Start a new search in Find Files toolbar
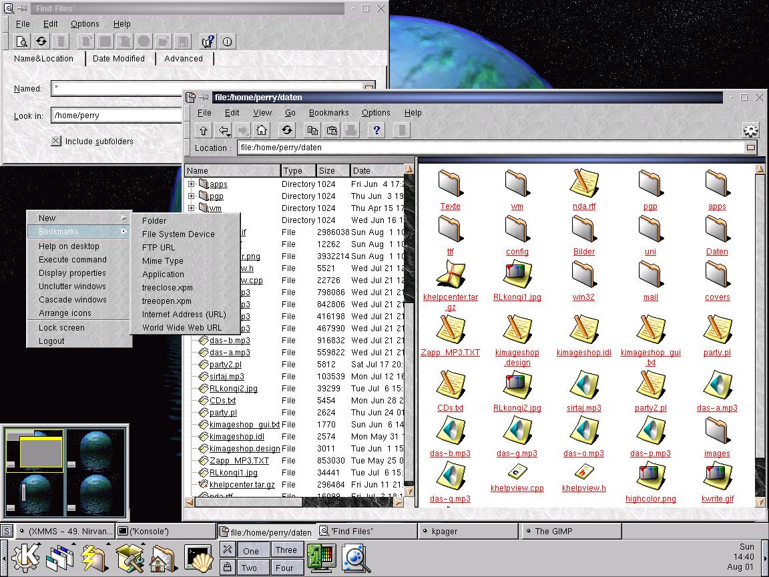The height and width of the screenshot is (577, 769). point(22,41)
